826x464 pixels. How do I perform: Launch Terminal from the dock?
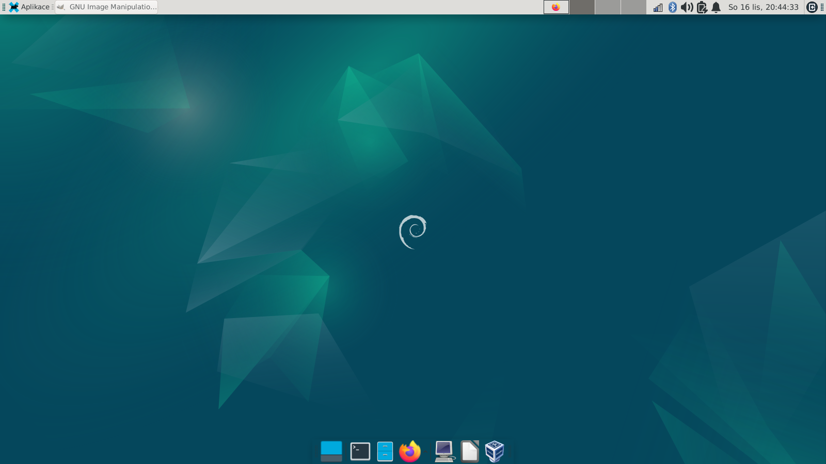[x=360, y=451]
